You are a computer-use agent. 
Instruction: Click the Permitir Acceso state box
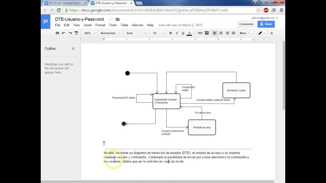click(x=202, y=127)
